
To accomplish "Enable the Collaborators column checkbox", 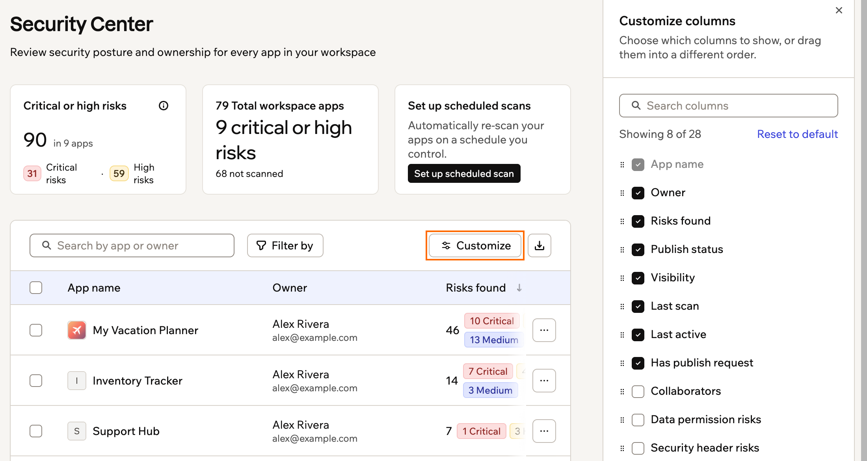I will (638, 392).
